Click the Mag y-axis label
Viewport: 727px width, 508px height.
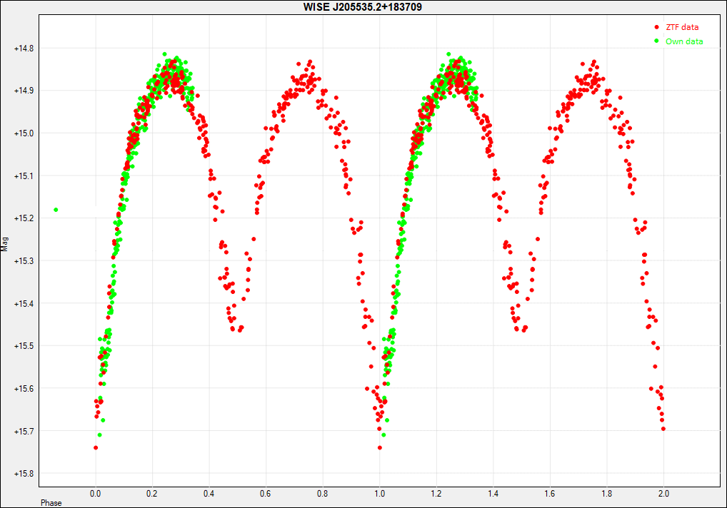(x=6, y=244)
